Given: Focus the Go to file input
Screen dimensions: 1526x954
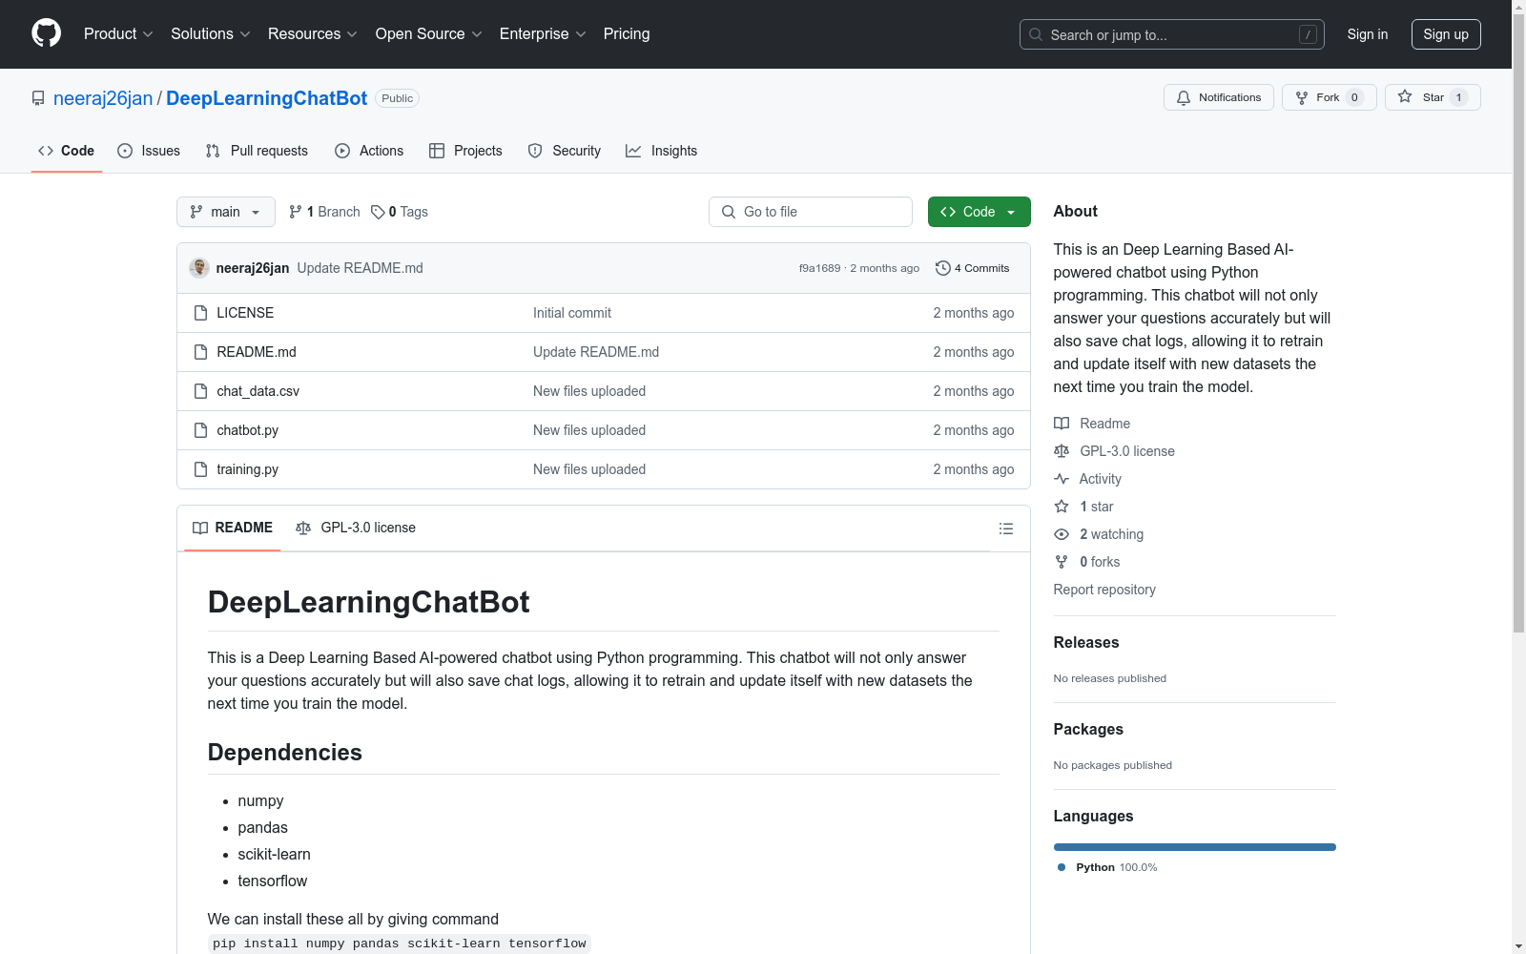Looking at the screenshot, I should click(811, 212).
